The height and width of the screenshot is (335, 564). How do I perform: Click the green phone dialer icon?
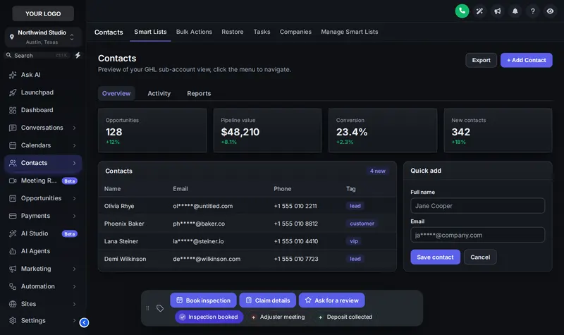(x=462, y=11)
